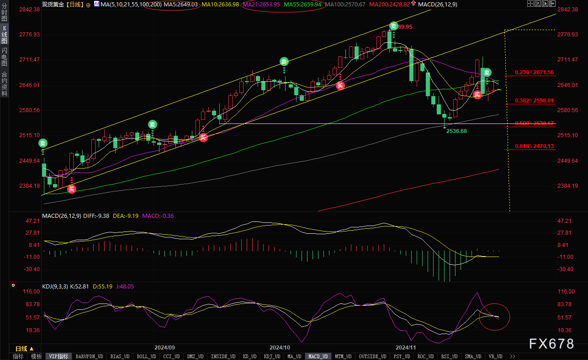Click the 0.618 Fibonacci level at 2479.13
Viewport: 588px width, 360px height.
[x=534, y=146]
